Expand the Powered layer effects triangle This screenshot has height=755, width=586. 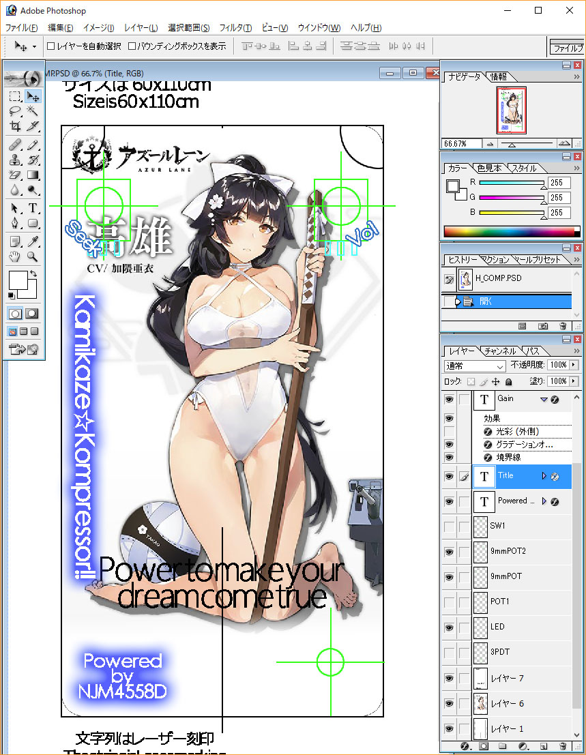point(544,501)
